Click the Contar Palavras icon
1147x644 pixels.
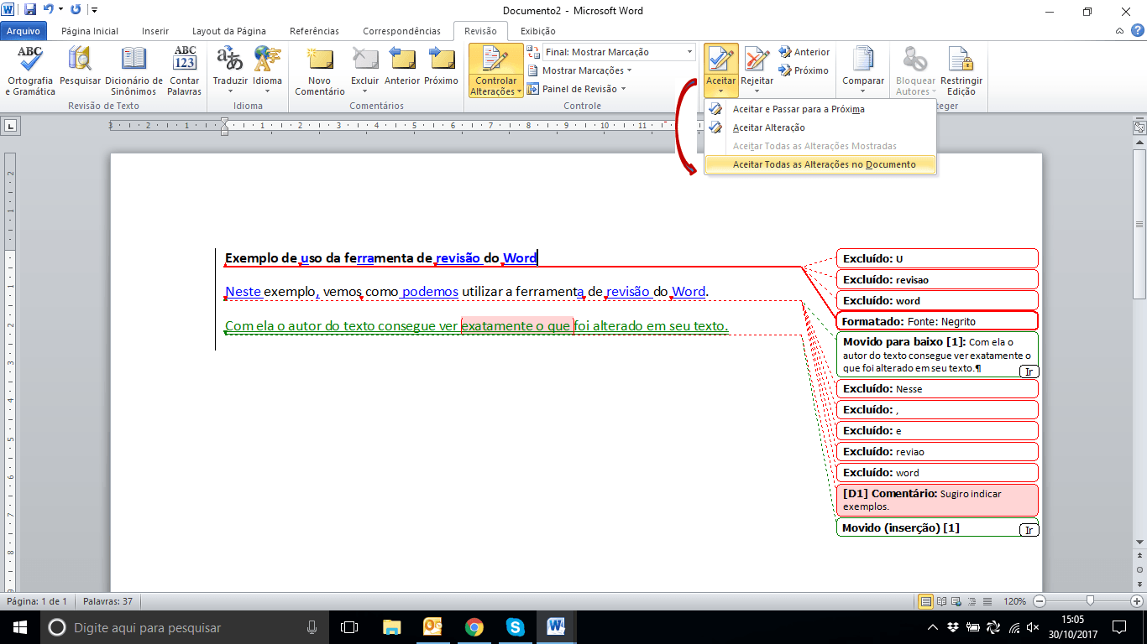pyautogui.click(x=184, y=60)
